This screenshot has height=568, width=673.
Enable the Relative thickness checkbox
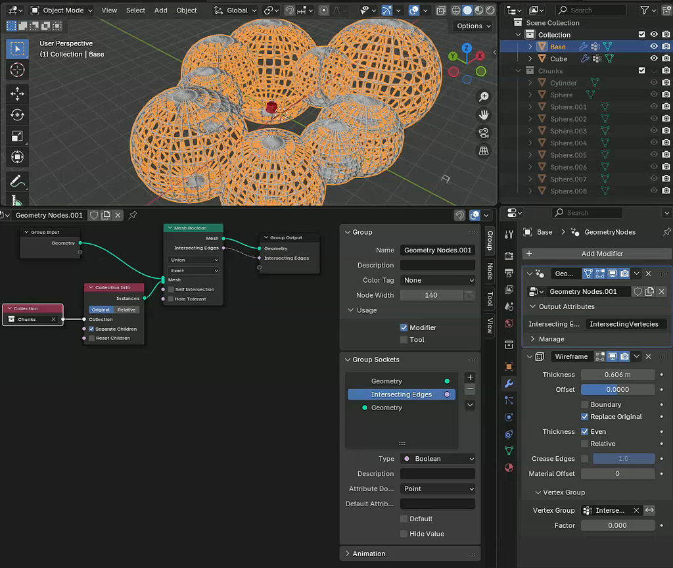[584, 444]
